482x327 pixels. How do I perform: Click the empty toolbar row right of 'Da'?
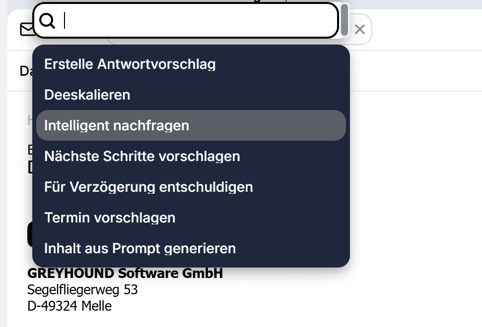pos(417,71)
